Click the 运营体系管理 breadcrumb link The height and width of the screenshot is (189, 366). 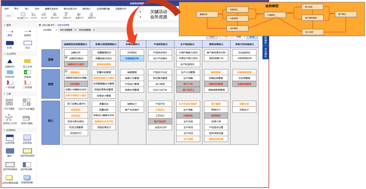tap(63, 25)
